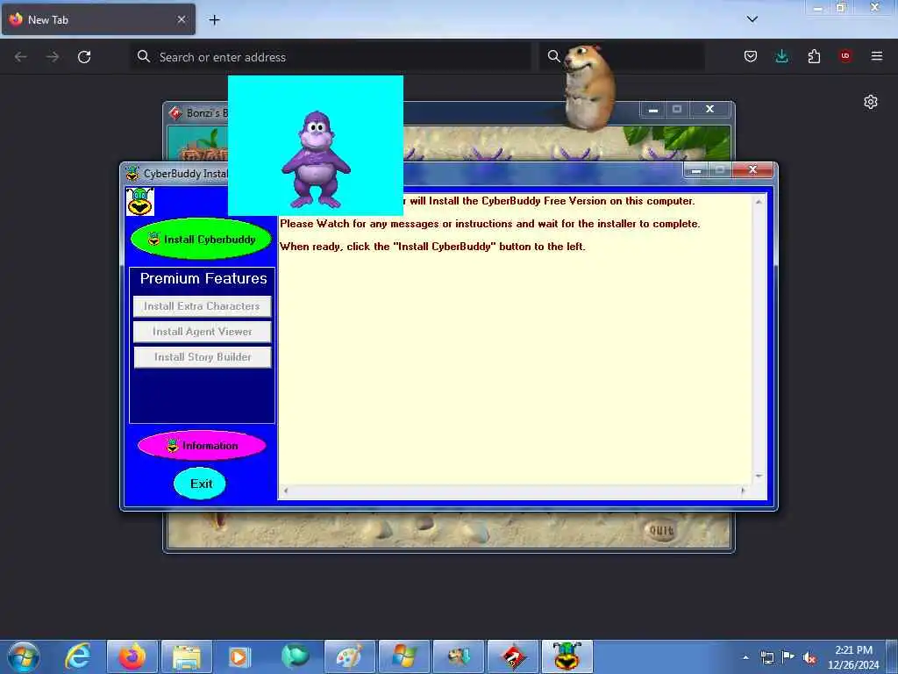The height and width of the screenshot is (674, 898).
Task: Open Paint from the taskbar
Action: point(349,656)
